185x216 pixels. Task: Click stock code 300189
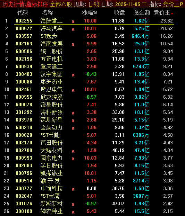click(24, 211)
